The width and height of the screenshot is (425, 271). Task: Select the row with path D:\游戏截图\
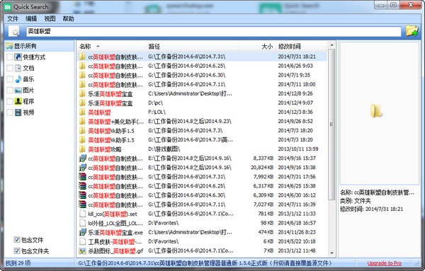tap(202, 149)
